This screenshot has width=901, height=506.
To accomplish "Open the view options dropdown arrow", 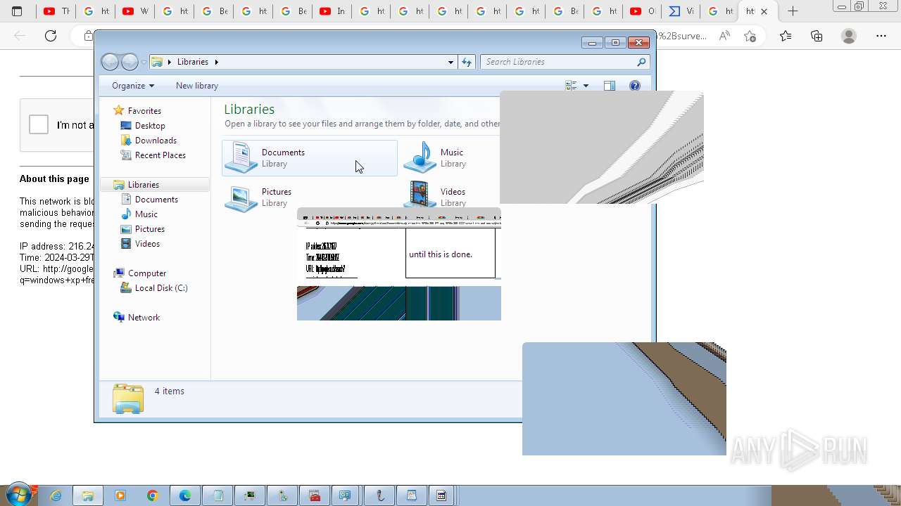I will coord(586,86).
